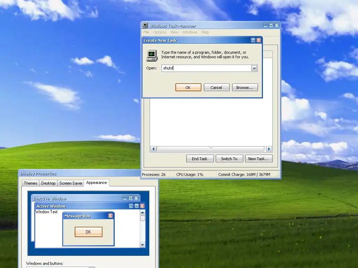This screenshot has width=358, height=268.
Task: Switch to Screen Saver tab in Display Properties
Action: click(71, 183)
